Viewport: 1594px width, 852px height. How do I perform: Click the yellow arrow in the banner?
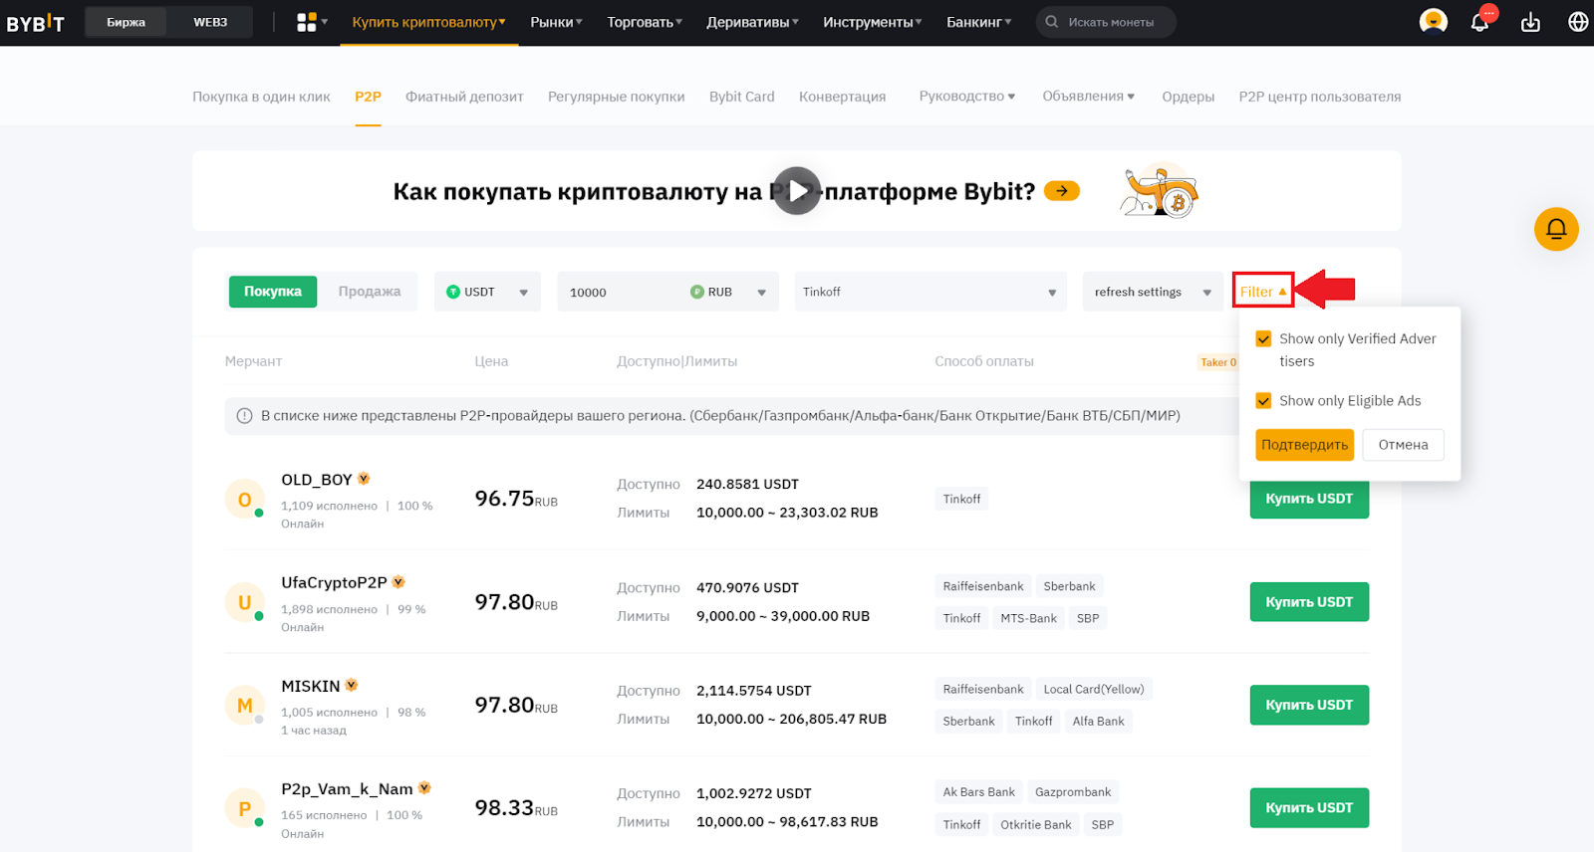[x=1062, y=190]
